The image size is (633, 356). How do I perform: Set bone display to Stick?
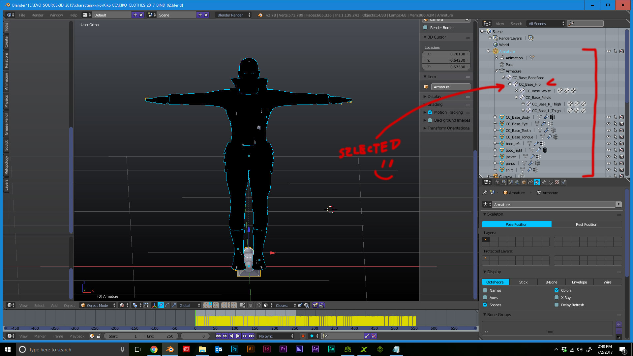point(523,282)
